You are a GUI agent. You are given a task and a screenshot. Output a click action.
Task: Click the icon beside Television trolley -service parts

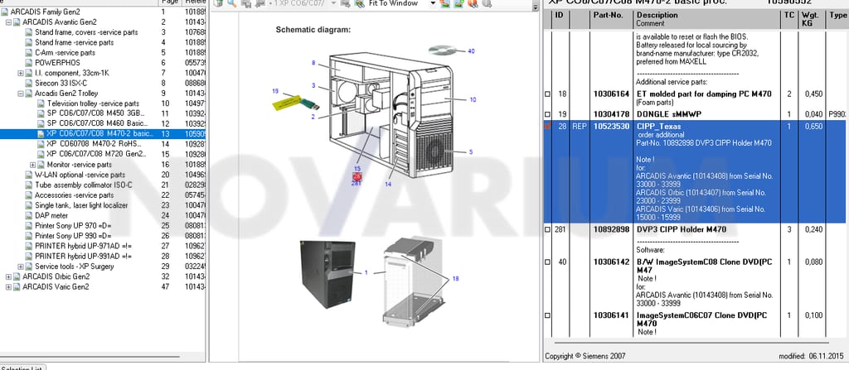(41, 103)
